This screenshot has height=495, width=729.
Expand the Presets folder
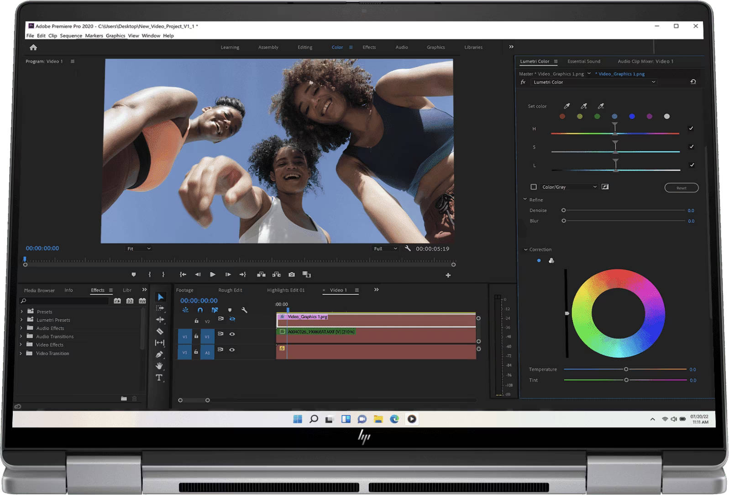(x=21, y=312)
